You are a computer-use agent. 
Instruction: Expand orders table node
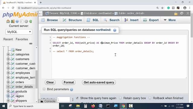pyautogui.click(x=8, y=82)
